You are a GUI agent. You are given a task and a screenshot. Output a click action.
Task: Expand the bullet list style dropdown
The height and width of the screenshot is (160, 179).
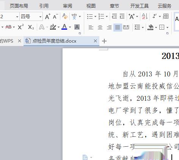95,16
